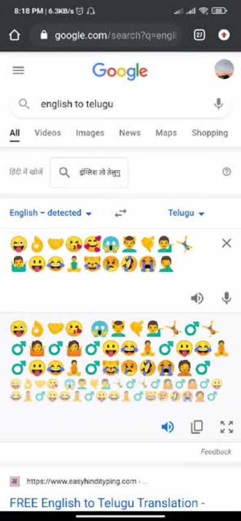The image size is (241, 521).
Task: Copy the translated text
Action: pos(197,427)
